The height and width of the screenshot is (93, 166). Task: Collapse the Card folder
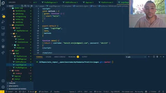pyautogui.click(x=12, y=36)
